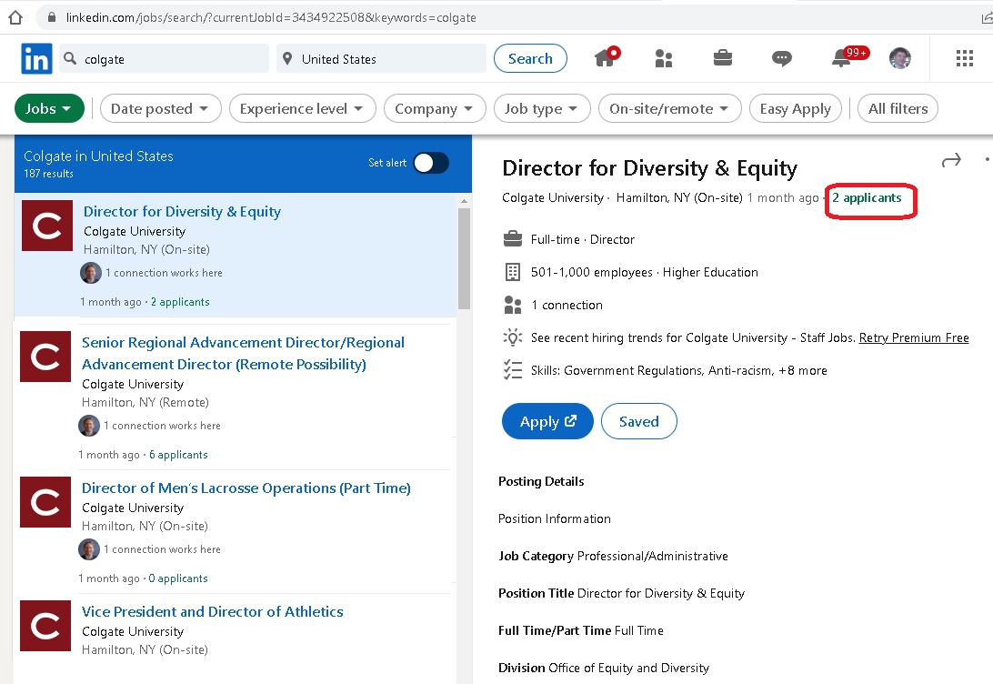Viewport: 993px width, 684px height.
Task: Expand the Date posted filter
Action: click(161, 108)
